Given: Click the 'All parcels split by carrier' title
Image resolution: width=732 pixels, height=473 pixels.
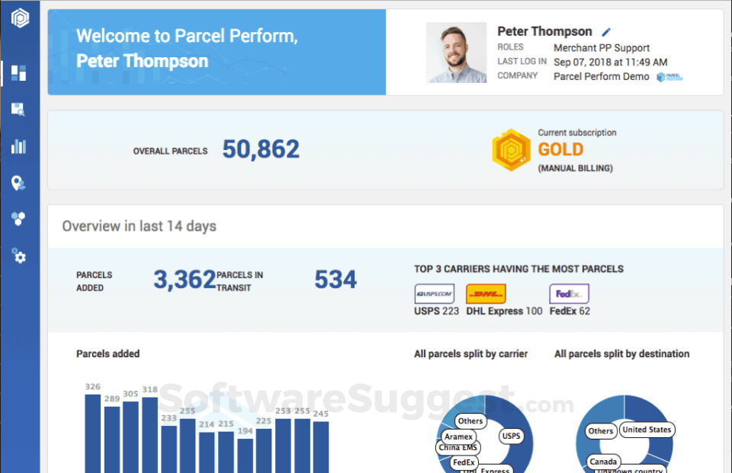Looking at the screenshot, I should [x=470, y=354].
